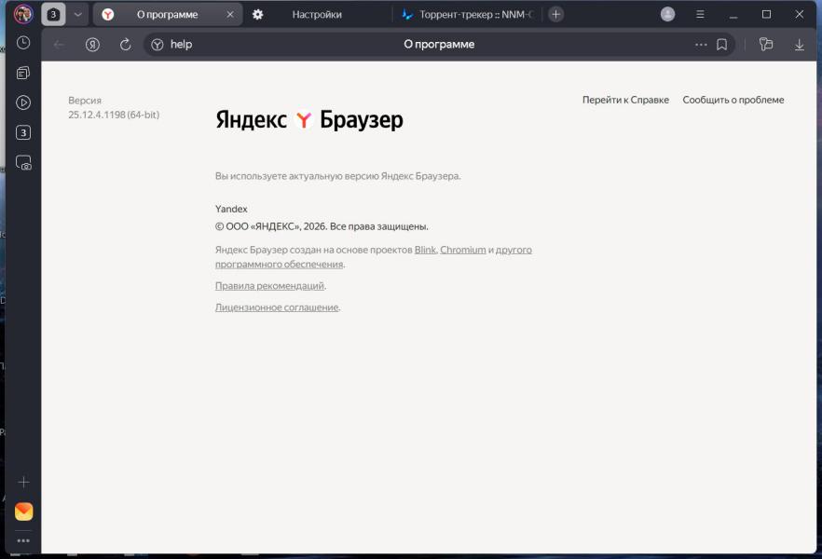
Task: Click the reload page icon
Action: point(126,45)
